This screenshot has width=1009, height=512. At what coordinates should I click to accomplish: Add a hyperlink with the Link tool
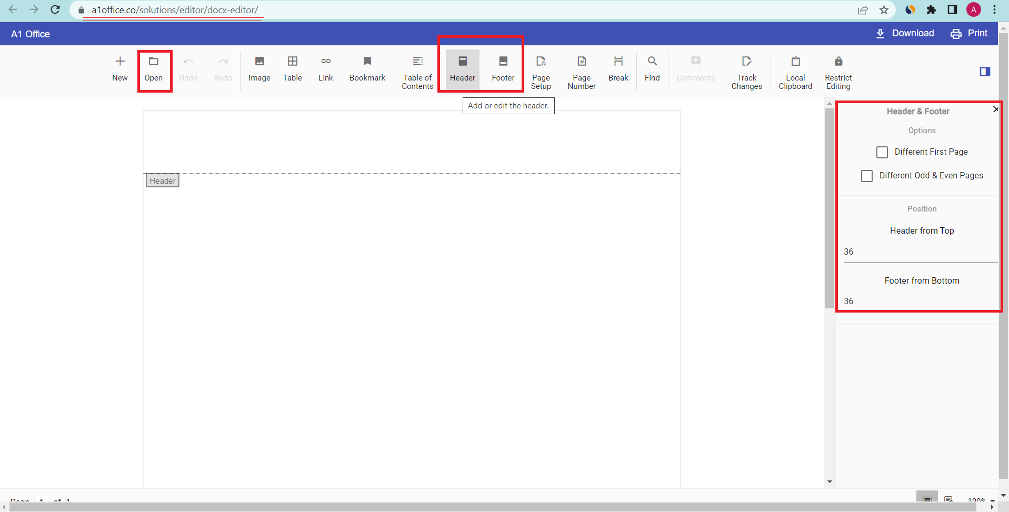[325, 69]
